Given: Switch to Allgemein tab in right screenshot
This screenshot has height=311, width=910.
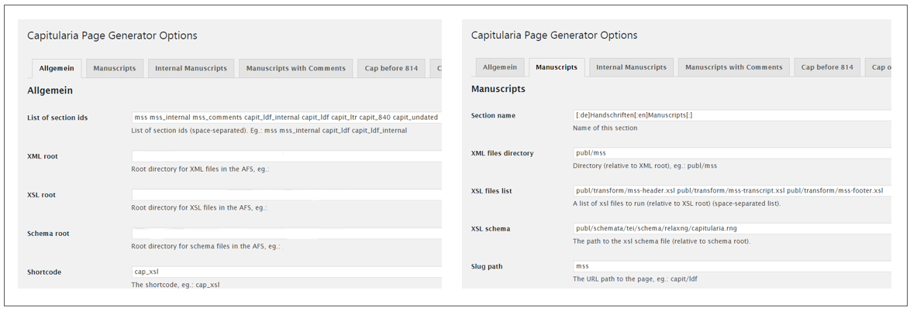Looking at the screenshot, I should 498,67.
